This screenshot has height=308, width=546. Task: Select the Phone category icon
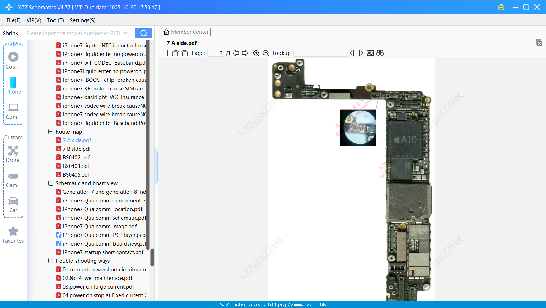click(x=13, y=85)
